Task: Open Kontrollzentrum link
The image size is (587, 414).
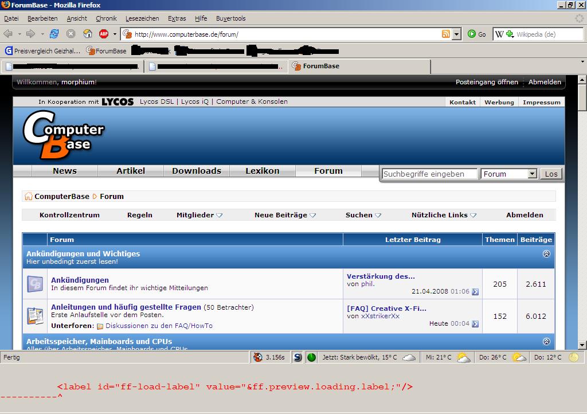Action: [x=69, y=215]
